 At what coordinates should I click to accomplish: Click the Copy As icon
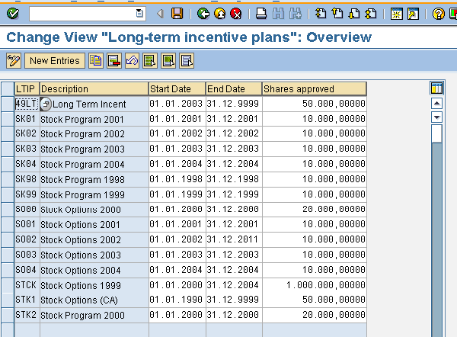tap(96, 61)
